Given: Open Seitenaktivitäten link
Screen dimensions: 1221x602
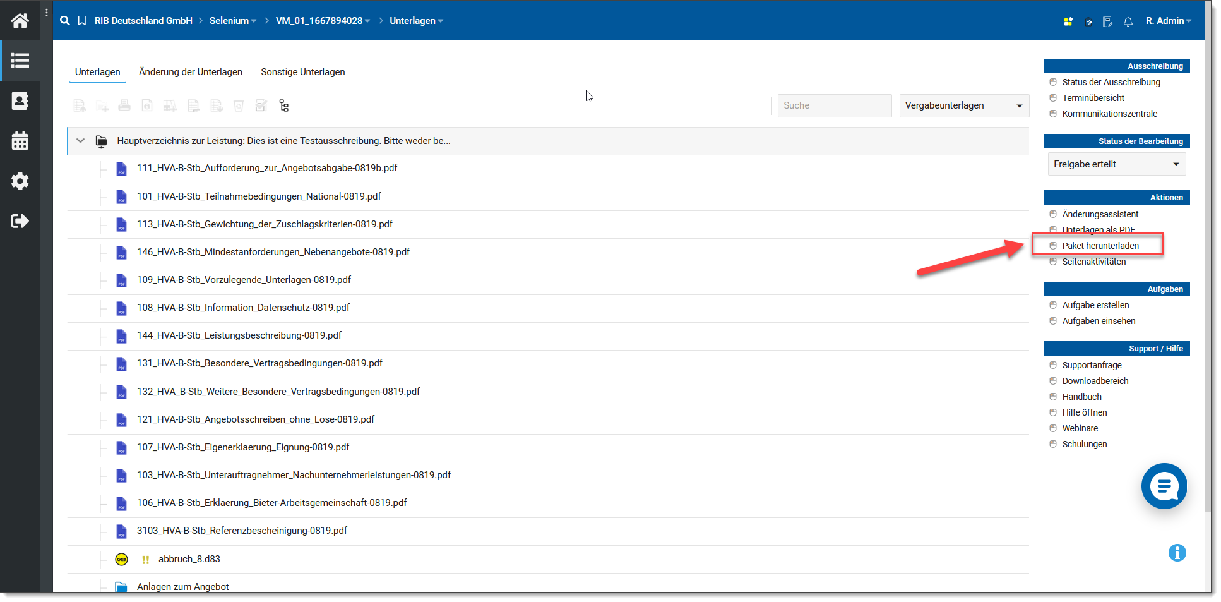Looking at the screenshot, I should point(1094,262).
